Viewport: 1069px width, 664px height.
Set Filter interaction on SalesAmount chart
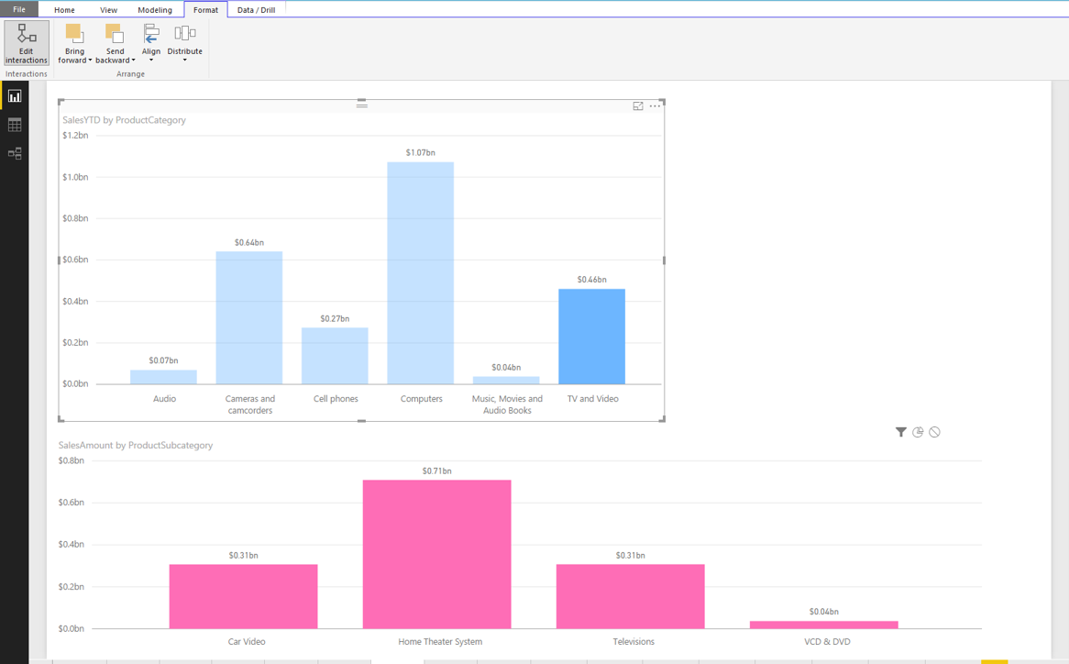coord(900,432)
